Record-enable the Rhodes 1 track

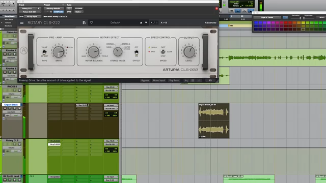[5, 54]
